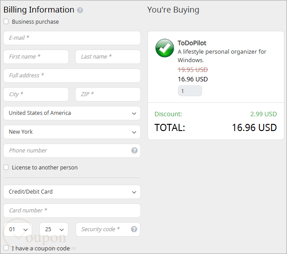Click the 16.96 USD product price under 19.95

(x=193, y=79)
